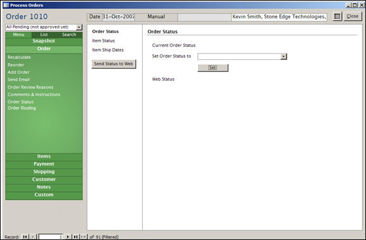Expand the Custom section

click(44, 195)
